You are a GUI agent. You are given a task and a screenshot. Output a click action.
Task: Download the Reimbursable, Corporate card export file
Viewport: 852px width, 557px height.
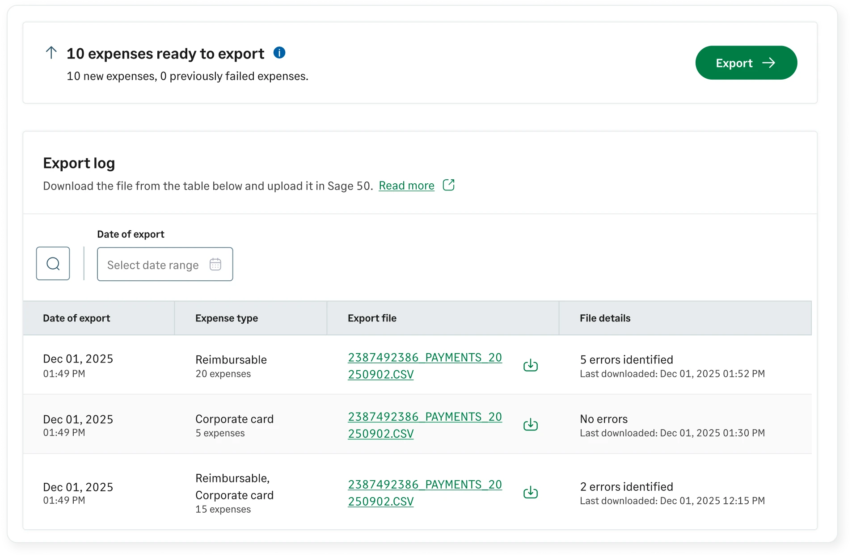pyautogui.click(x=530, y=493)
